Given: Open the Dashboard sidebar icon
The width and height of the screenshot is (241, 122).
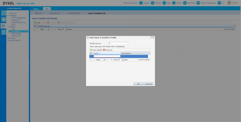Looking at the screenshot, I should click(4, 13).
